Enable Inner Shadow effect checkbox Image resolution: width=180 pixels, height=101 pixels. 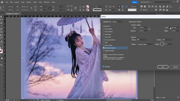tap(104, 31)
